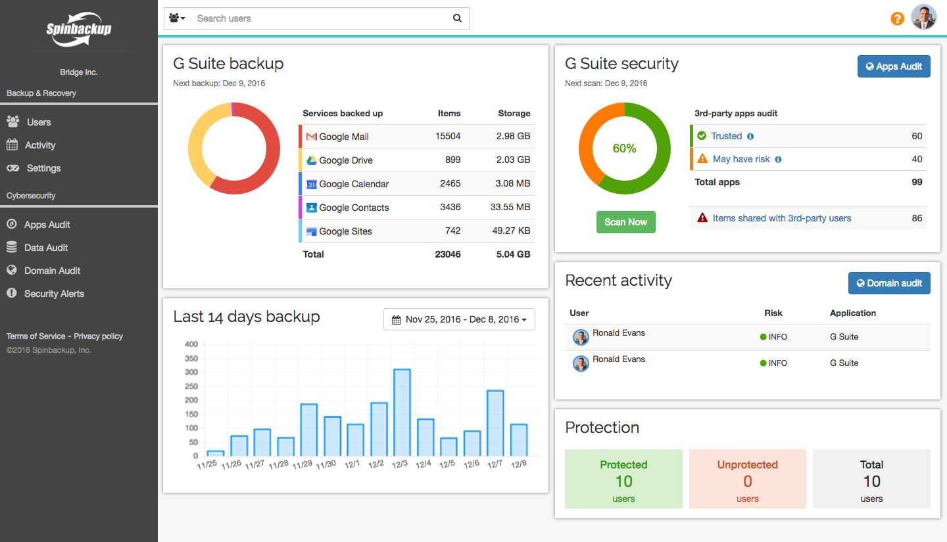The image size is (947, 542).
Task: Click the red warning triangle for shared items
Action: point(702,218)
